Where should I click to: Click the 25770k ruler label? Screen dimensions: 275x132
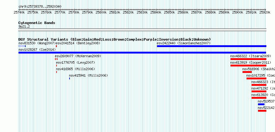pyautogui.click(x=60, y=13)
